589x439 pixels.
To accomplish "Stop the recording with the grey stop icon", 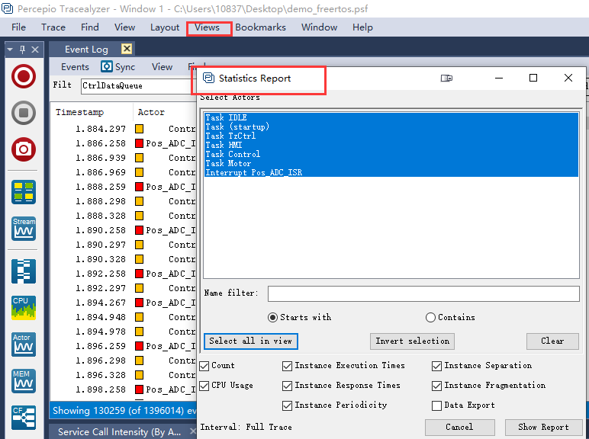I will [24, 113].
